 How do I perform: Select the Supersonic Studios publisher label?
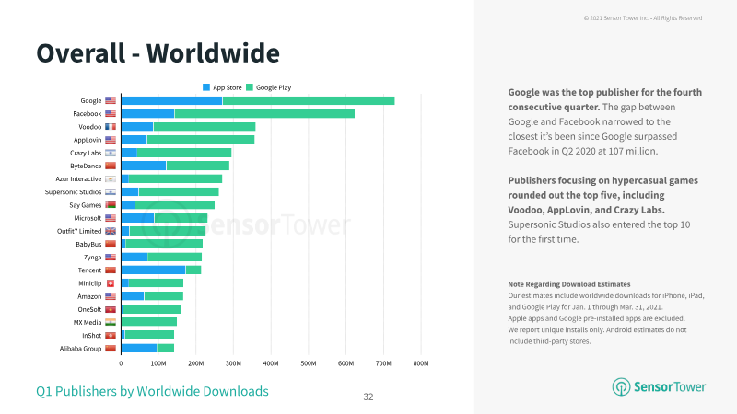point(73,192)
